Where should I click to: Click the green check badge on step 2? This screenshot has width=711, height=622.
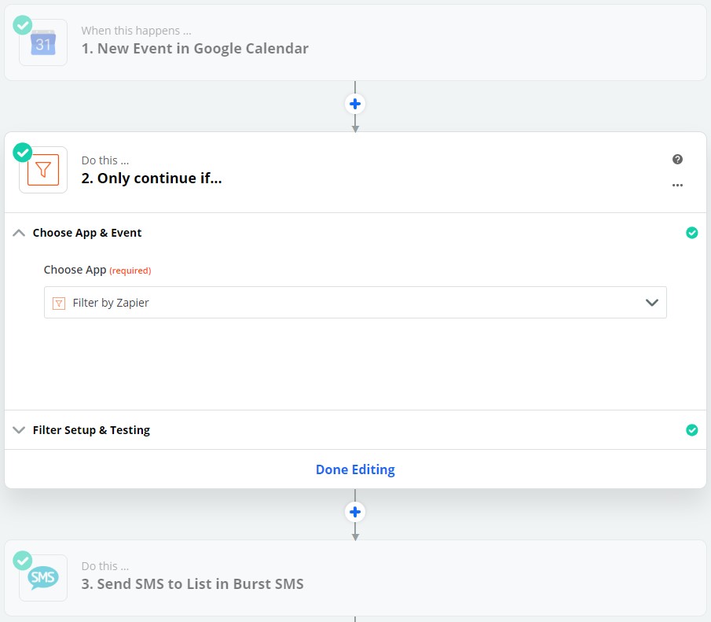point(23,153)
